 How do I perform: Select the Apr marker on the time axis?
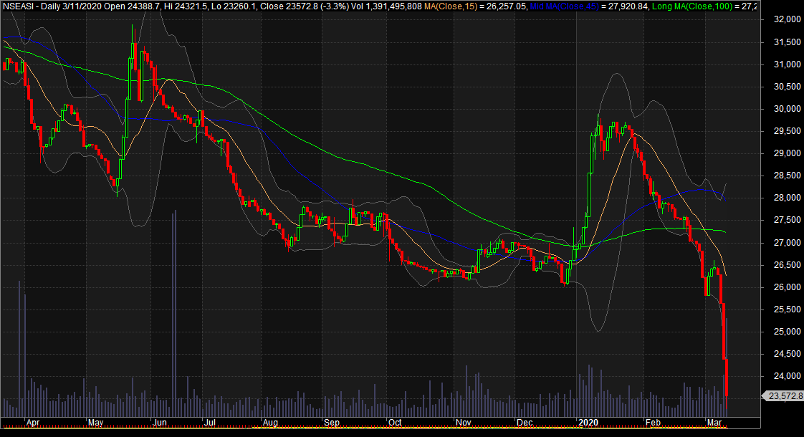(33, 423)
